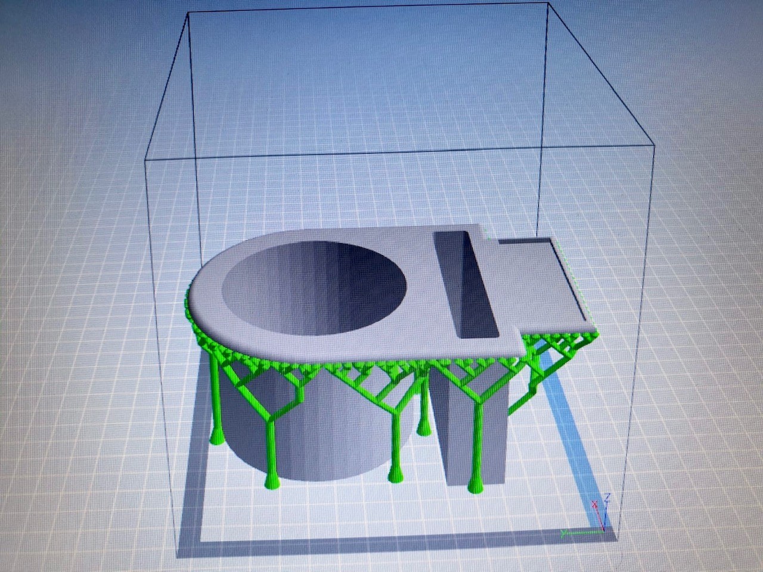Select the rectangular pillar beneath the slot
Screen dimensions: 763x572
click(x=471, y=429)
